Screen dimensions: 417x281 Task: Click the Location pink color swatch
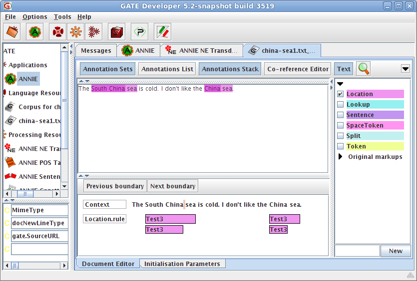point(375,94)
